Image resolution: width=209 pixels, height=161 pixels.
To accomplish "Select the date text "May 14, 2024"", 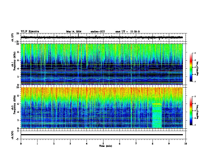I will (74, 32).
